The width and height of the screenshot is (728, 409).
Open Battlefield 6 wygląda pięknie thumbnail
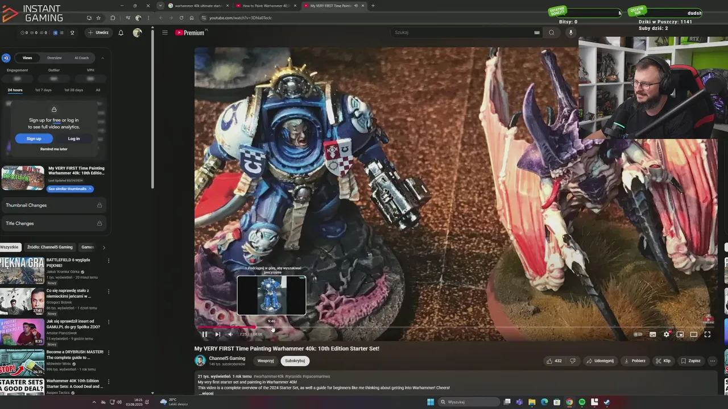pos(22,270)
